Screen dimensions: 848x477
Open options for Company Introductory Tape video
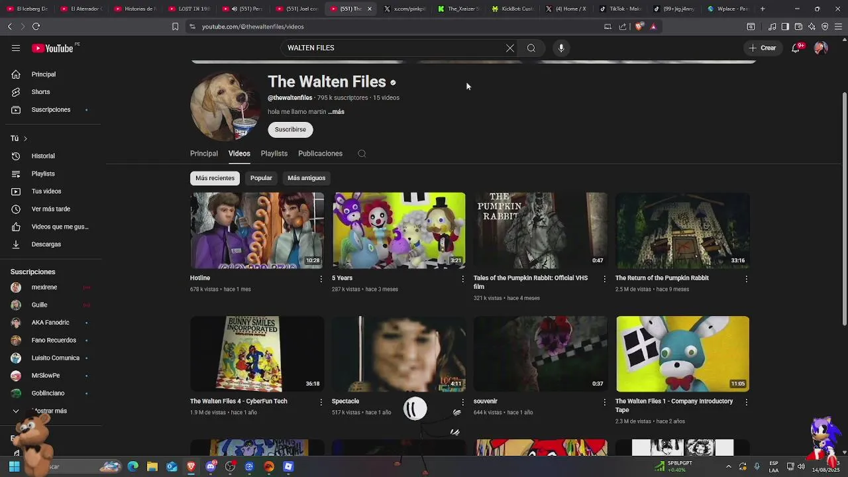[746, 402]
